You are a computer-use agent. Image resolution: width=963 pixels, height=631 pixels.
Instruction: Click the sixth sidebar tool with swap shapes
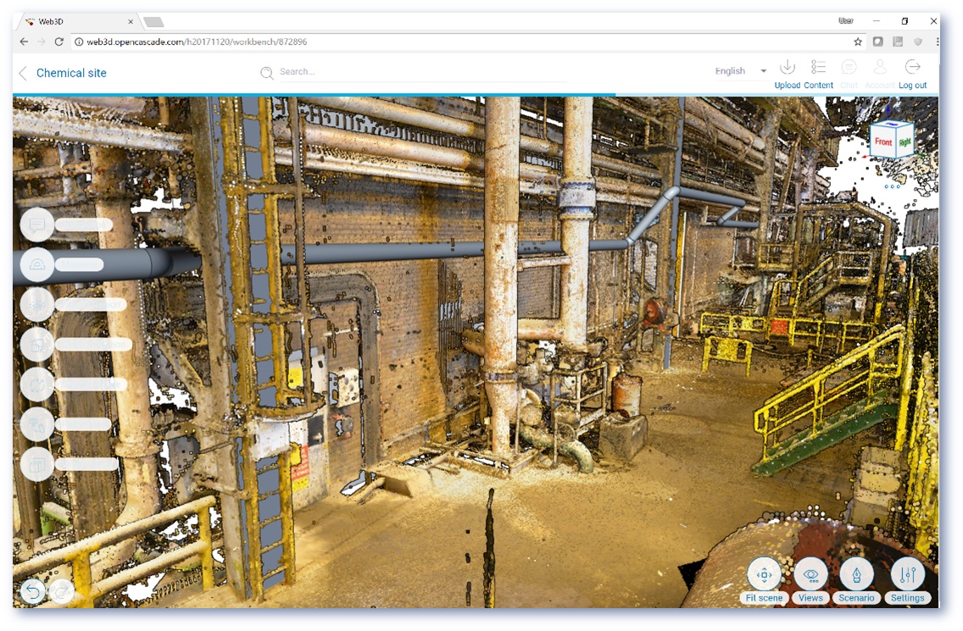(x=37, y=424)
